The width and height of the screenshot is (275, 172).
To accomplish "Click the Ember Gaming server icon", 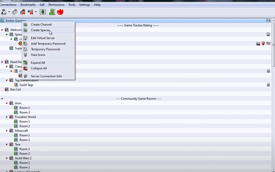I will click(2, 21).
